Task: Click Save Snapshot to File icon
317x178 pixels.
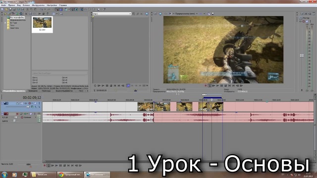Action: click(x=212, y=14)
